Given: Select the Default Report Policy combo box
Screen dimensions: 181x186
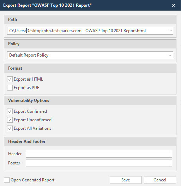Looking at the screenshot, I should click(90, 55).
